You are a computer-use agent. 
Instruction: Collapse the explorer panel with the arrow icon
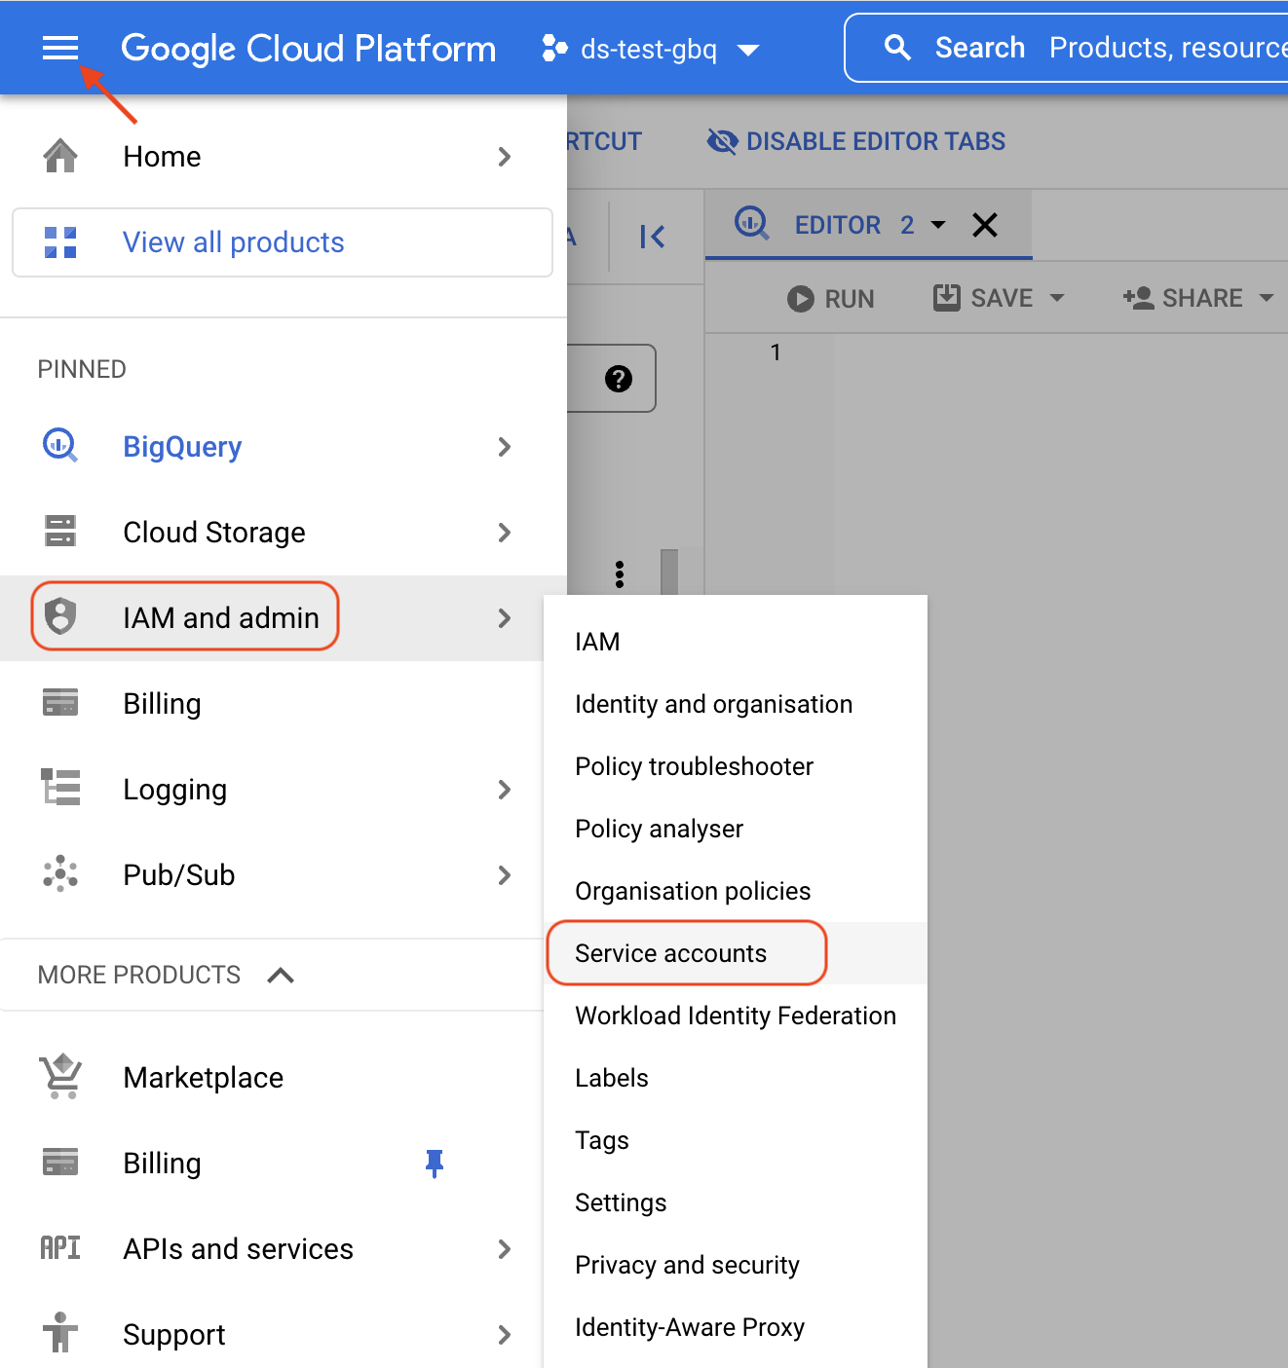(x=652, y=237)
